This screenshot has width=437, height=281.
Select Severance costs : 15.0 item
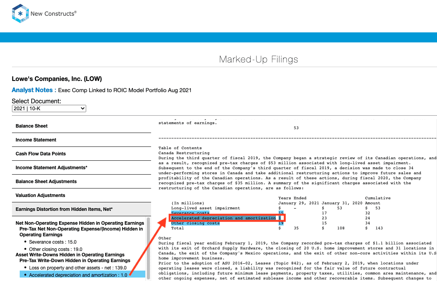tap(53, 242)
